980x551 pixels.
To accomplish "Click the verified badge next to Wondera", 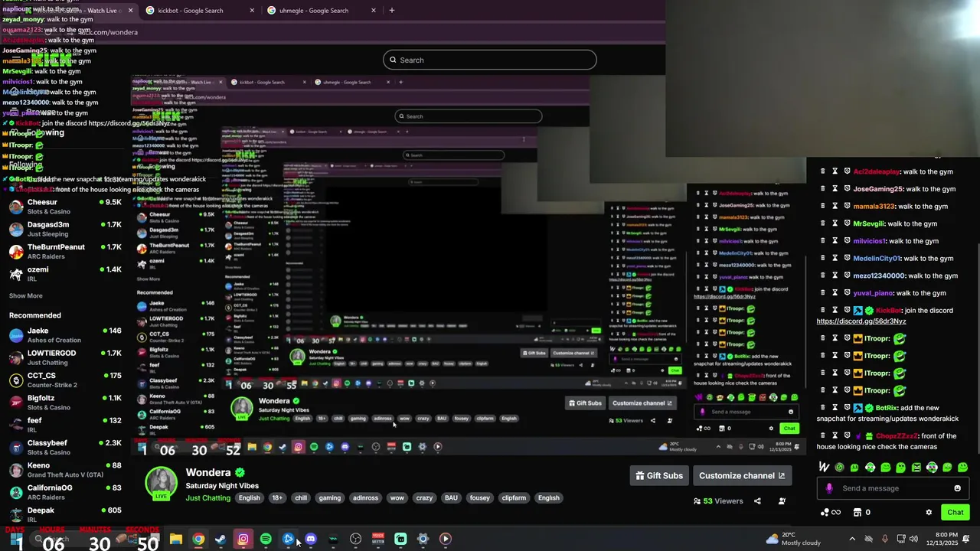I will coord(240,473).
